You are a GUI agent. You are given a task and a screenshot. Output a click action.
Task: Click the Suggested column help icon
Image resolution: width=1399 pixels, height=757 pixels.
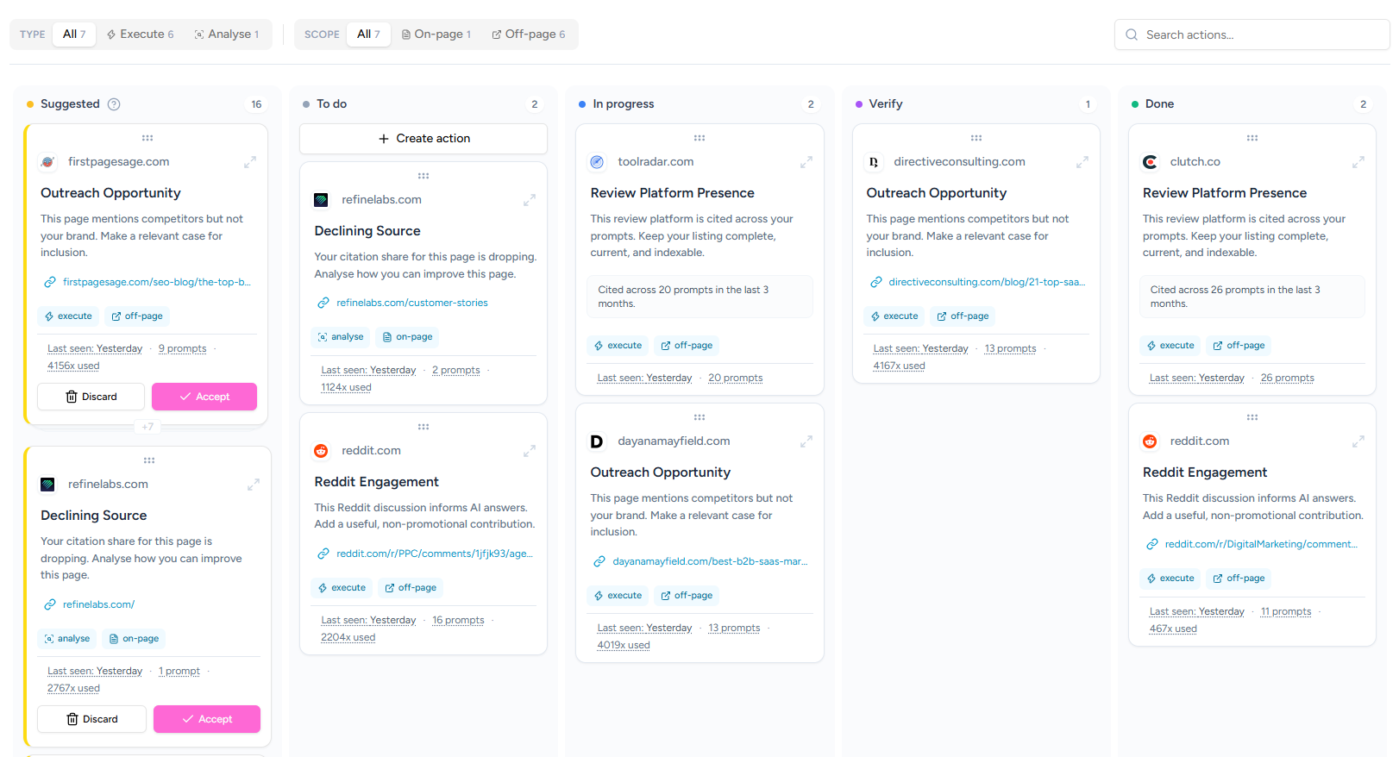pyautogui.click(x=114, y=104)
